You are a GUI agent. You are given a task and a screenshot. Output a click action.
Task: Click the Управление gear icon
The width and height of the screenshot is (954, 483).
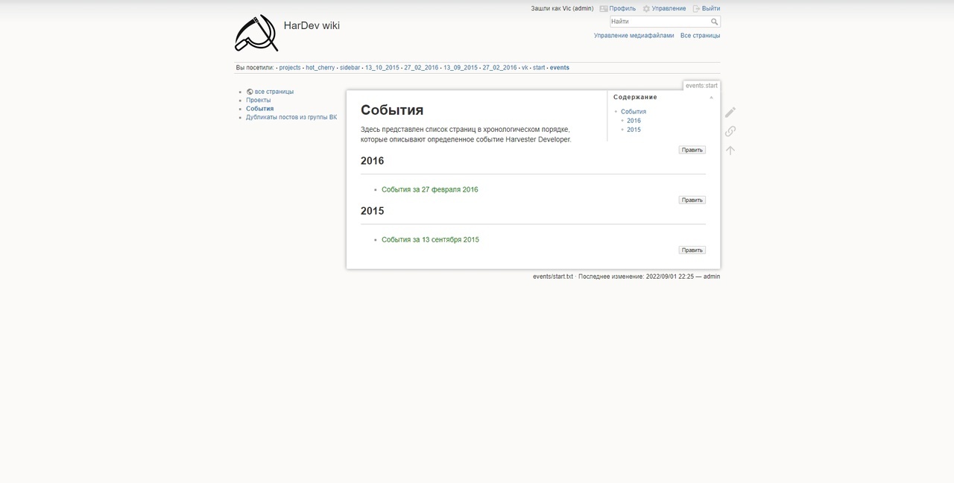[646, 9]
